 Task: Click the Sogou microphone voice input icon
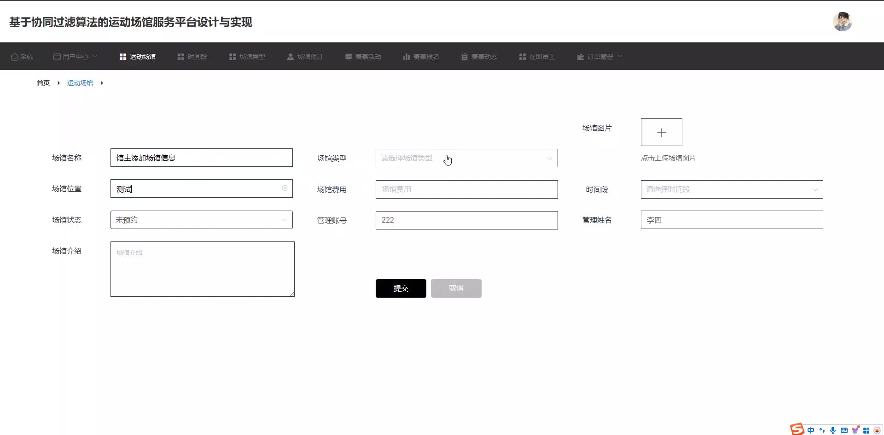832,430
